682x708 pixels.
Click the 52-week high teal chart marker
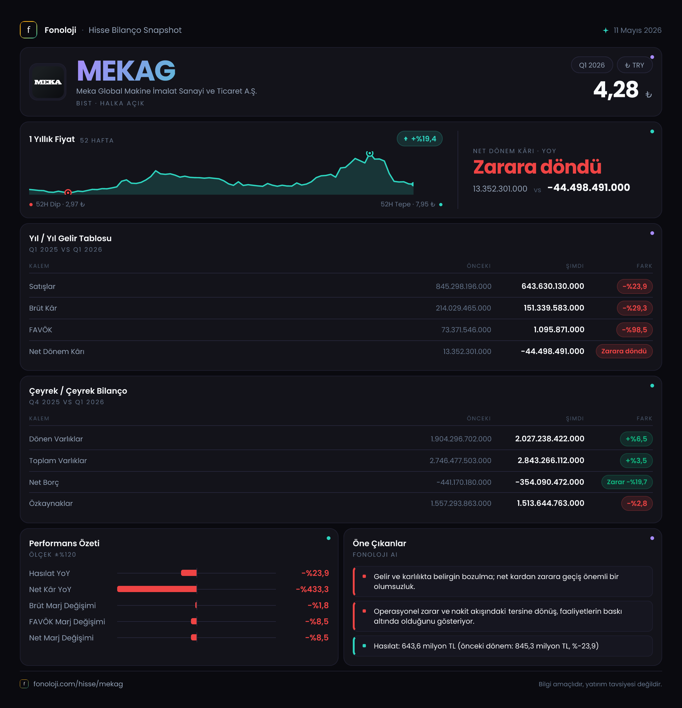[x=370, y=153]
